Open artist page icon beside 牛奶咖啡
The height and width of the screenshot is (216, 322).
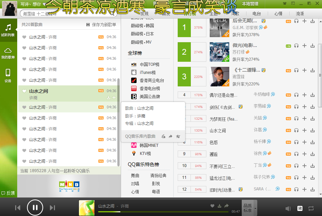tap(273, 94)
